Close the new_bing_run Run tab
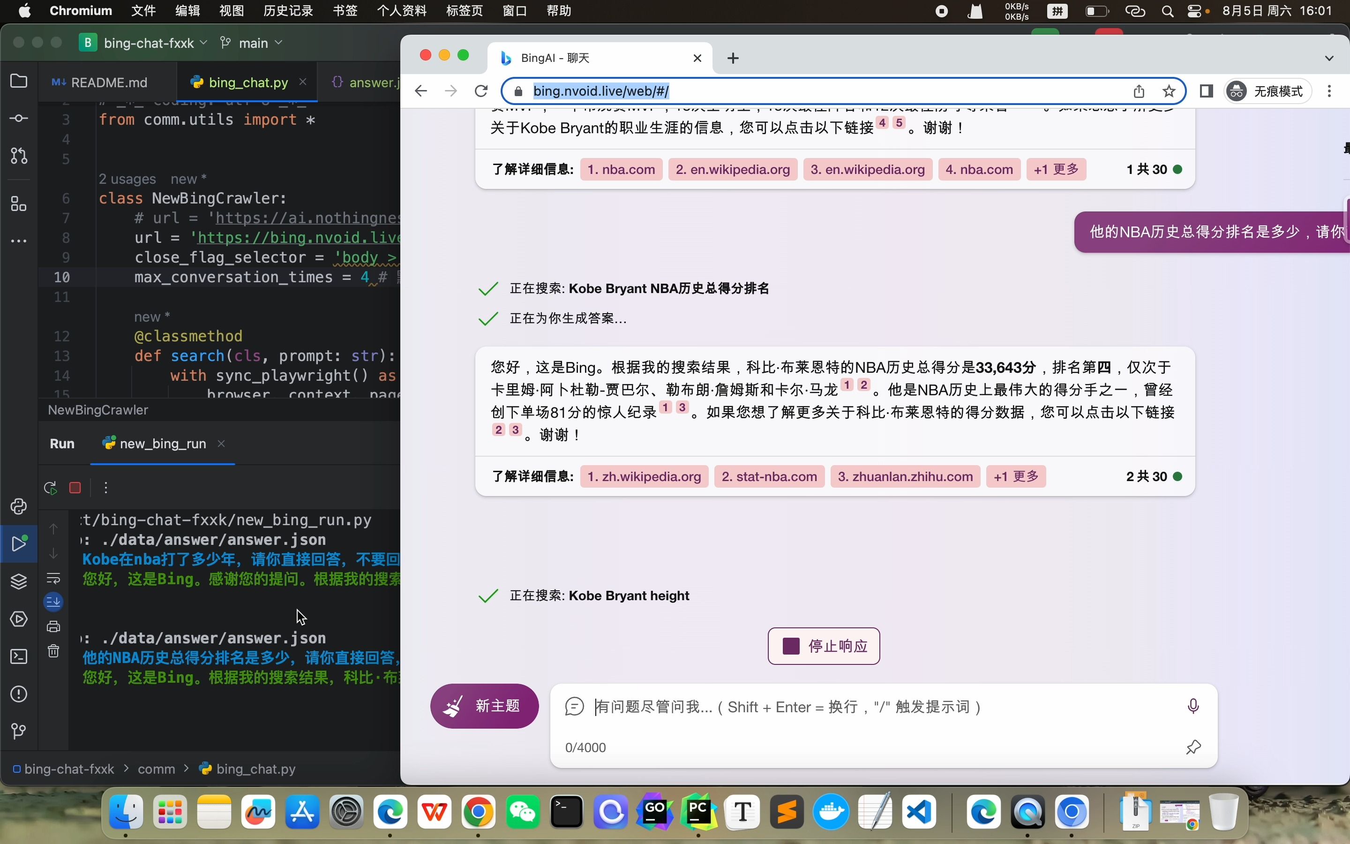Viewport: 1350px width, 844px height. (x=221, y=444)
